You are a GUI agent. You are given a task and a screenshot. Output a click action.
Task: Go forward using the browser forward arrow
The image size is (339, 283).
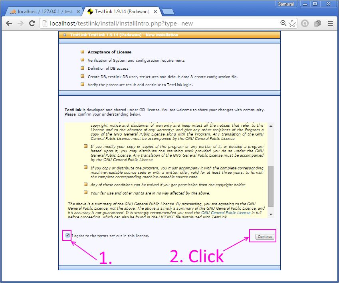(x=20, y=23)
